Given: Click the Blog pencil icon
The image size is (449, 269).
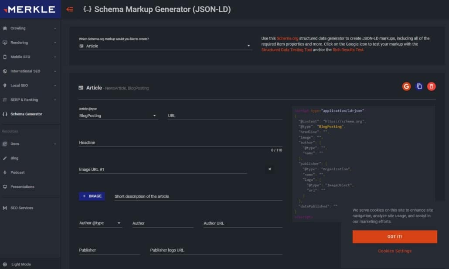Looking at the screenshot, I should pos(5,158).
